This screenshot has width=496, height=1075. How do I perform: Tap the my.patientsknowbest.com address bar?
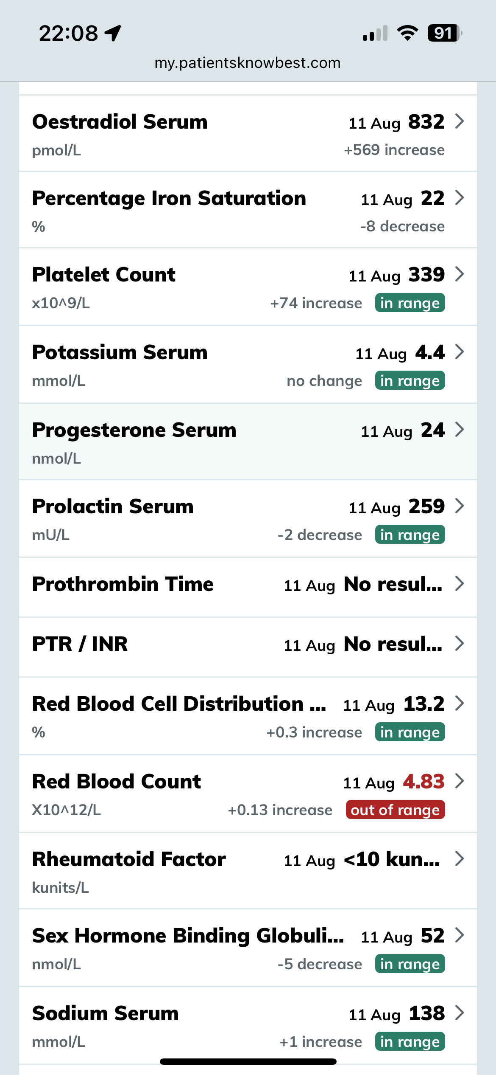click(x=248, y=63)
